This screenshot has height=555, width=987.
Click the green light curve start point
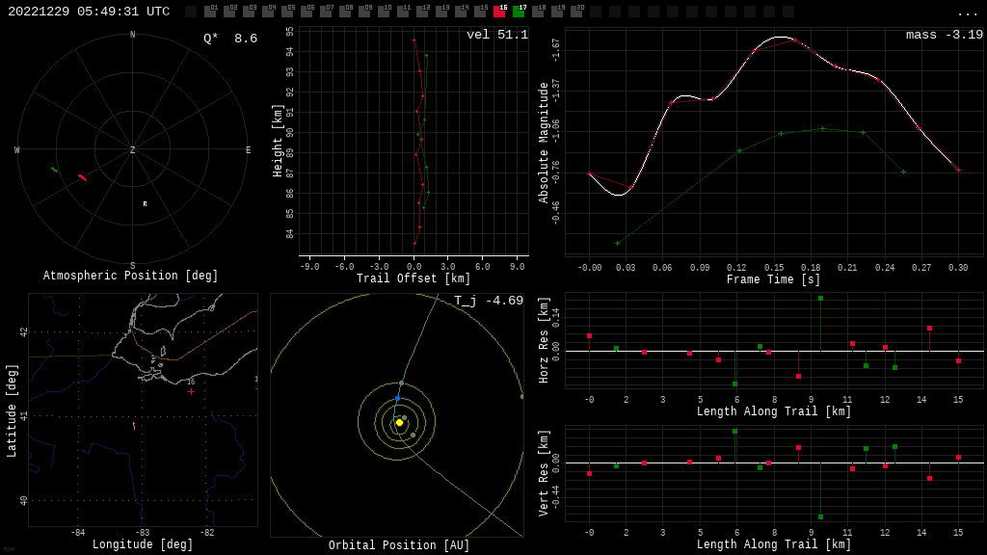tap(618, 243)
